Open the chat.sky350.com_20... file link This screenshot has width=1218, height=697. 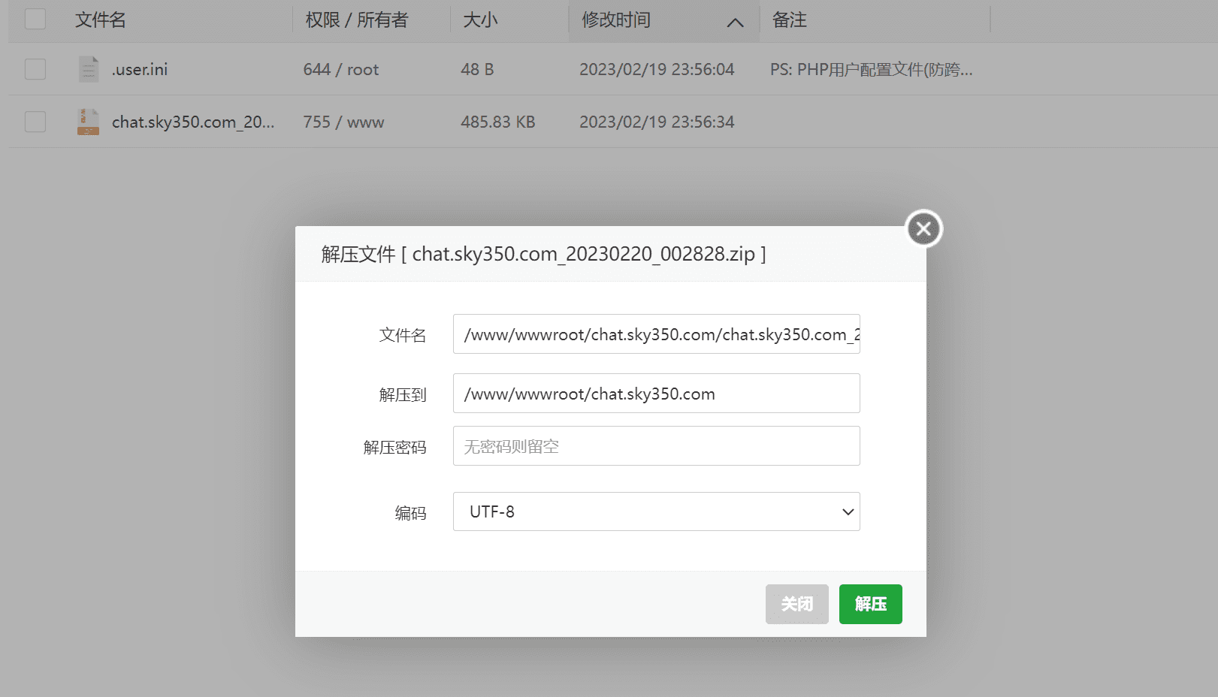pos(193,122)
